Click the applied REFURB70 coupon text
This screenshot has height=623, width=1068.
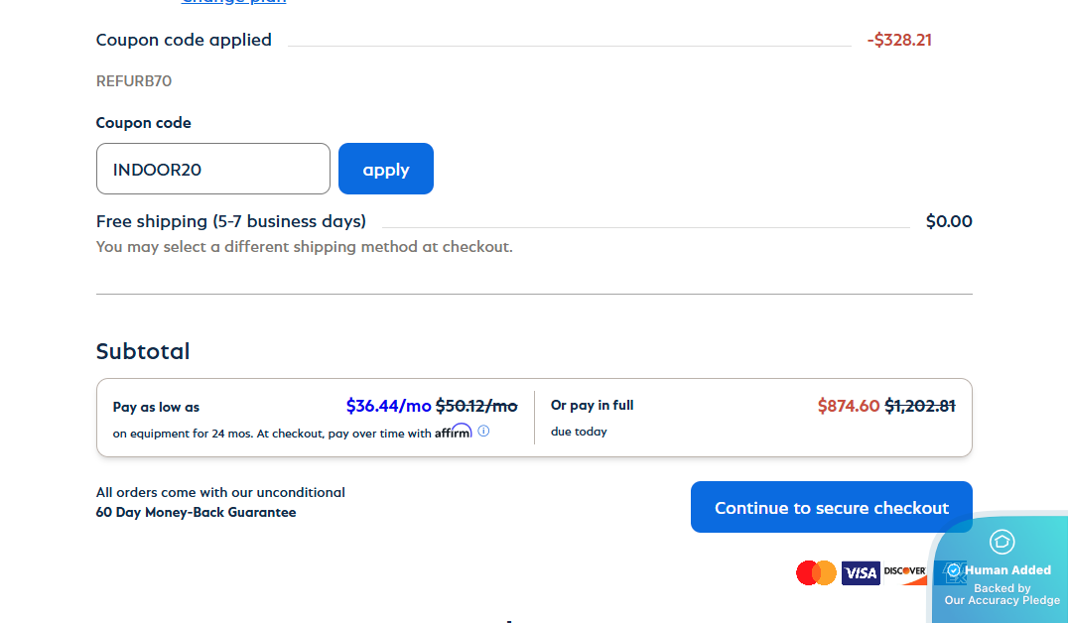(x=134, y=81)
